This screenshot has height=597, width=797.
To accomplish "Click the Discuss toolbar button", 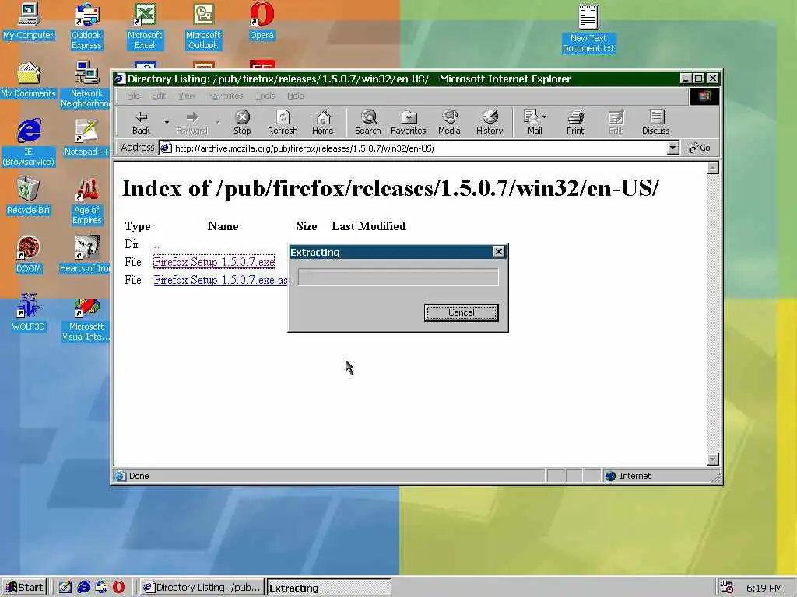I will [655, 122].
